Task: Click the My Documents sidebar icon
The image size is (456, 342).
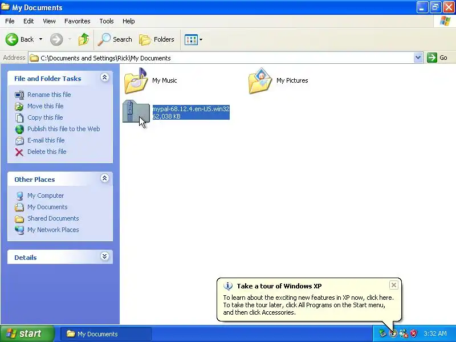Action: 19,207
